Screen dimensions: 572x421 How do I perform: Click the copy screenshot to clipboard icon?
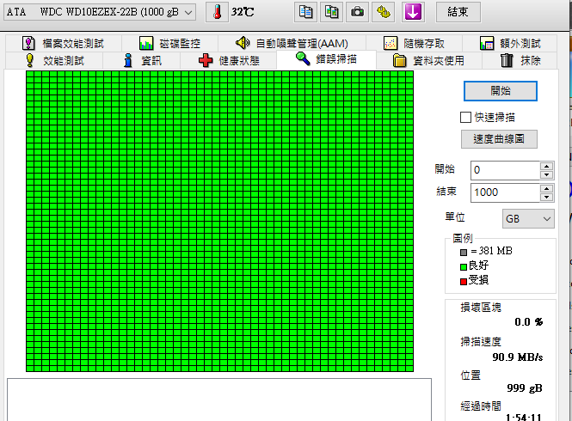[x=331, y=12]
